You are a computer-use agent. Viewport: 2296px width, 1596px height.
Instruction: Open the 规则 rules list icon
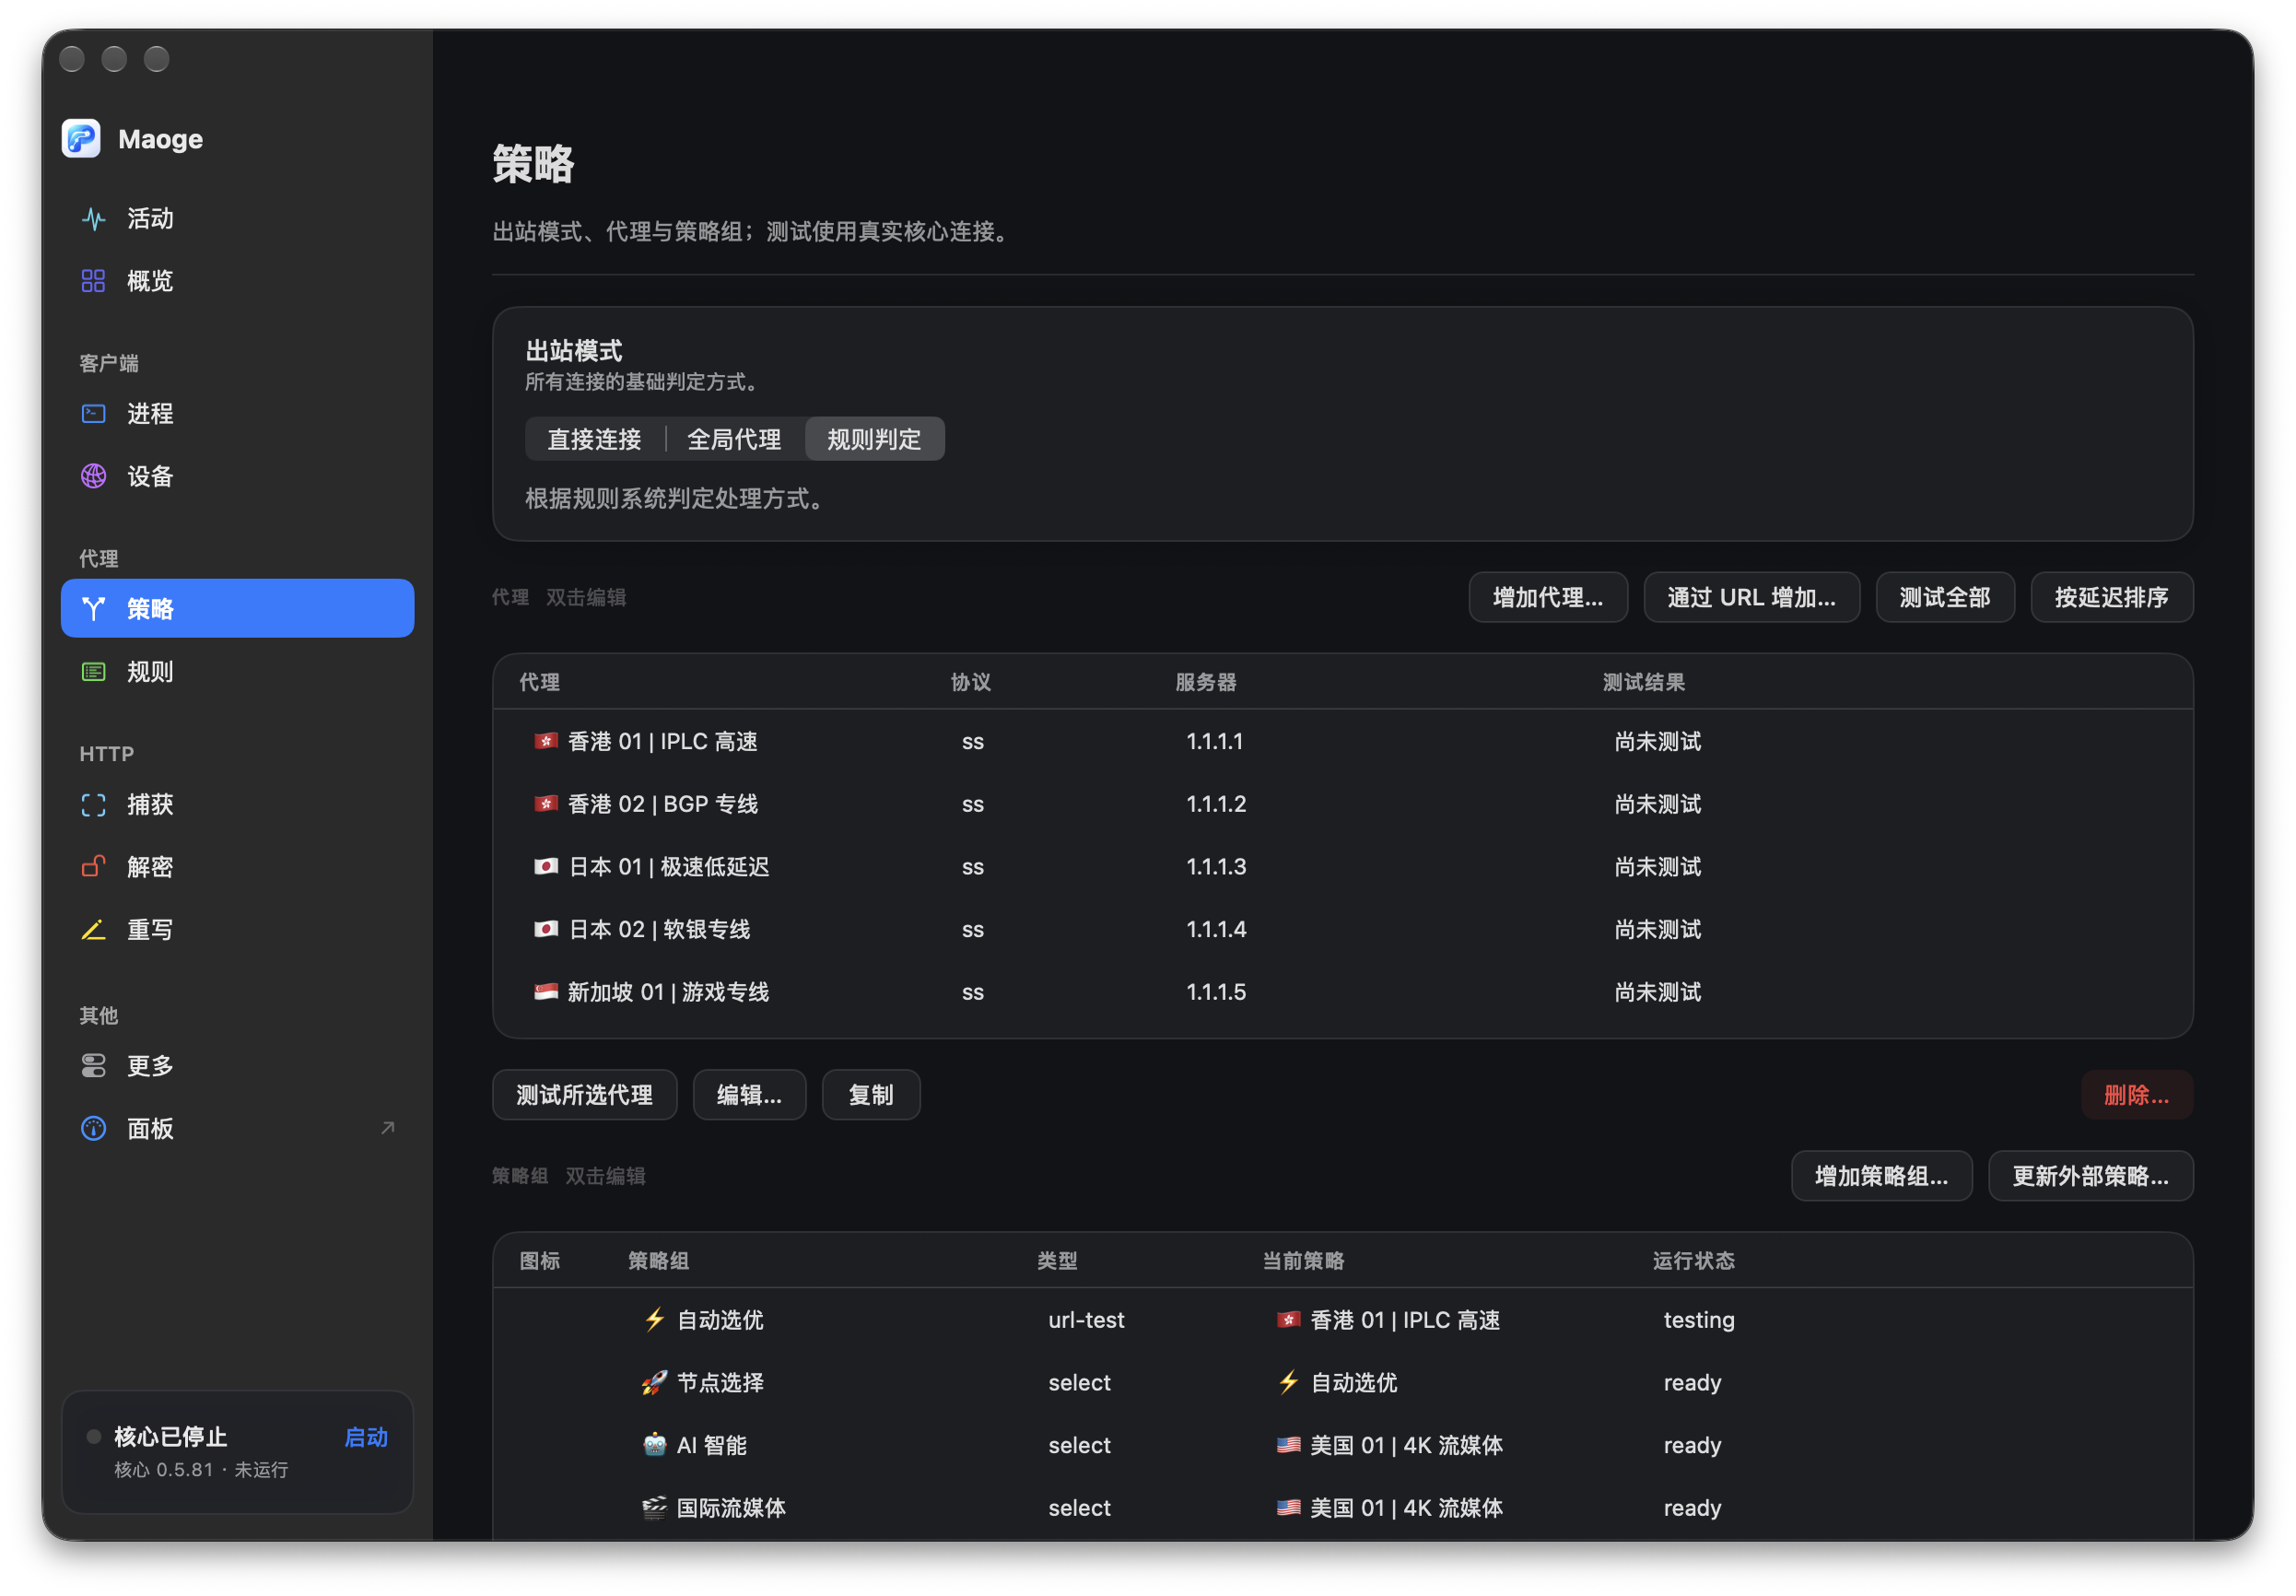tap(93, 671)
